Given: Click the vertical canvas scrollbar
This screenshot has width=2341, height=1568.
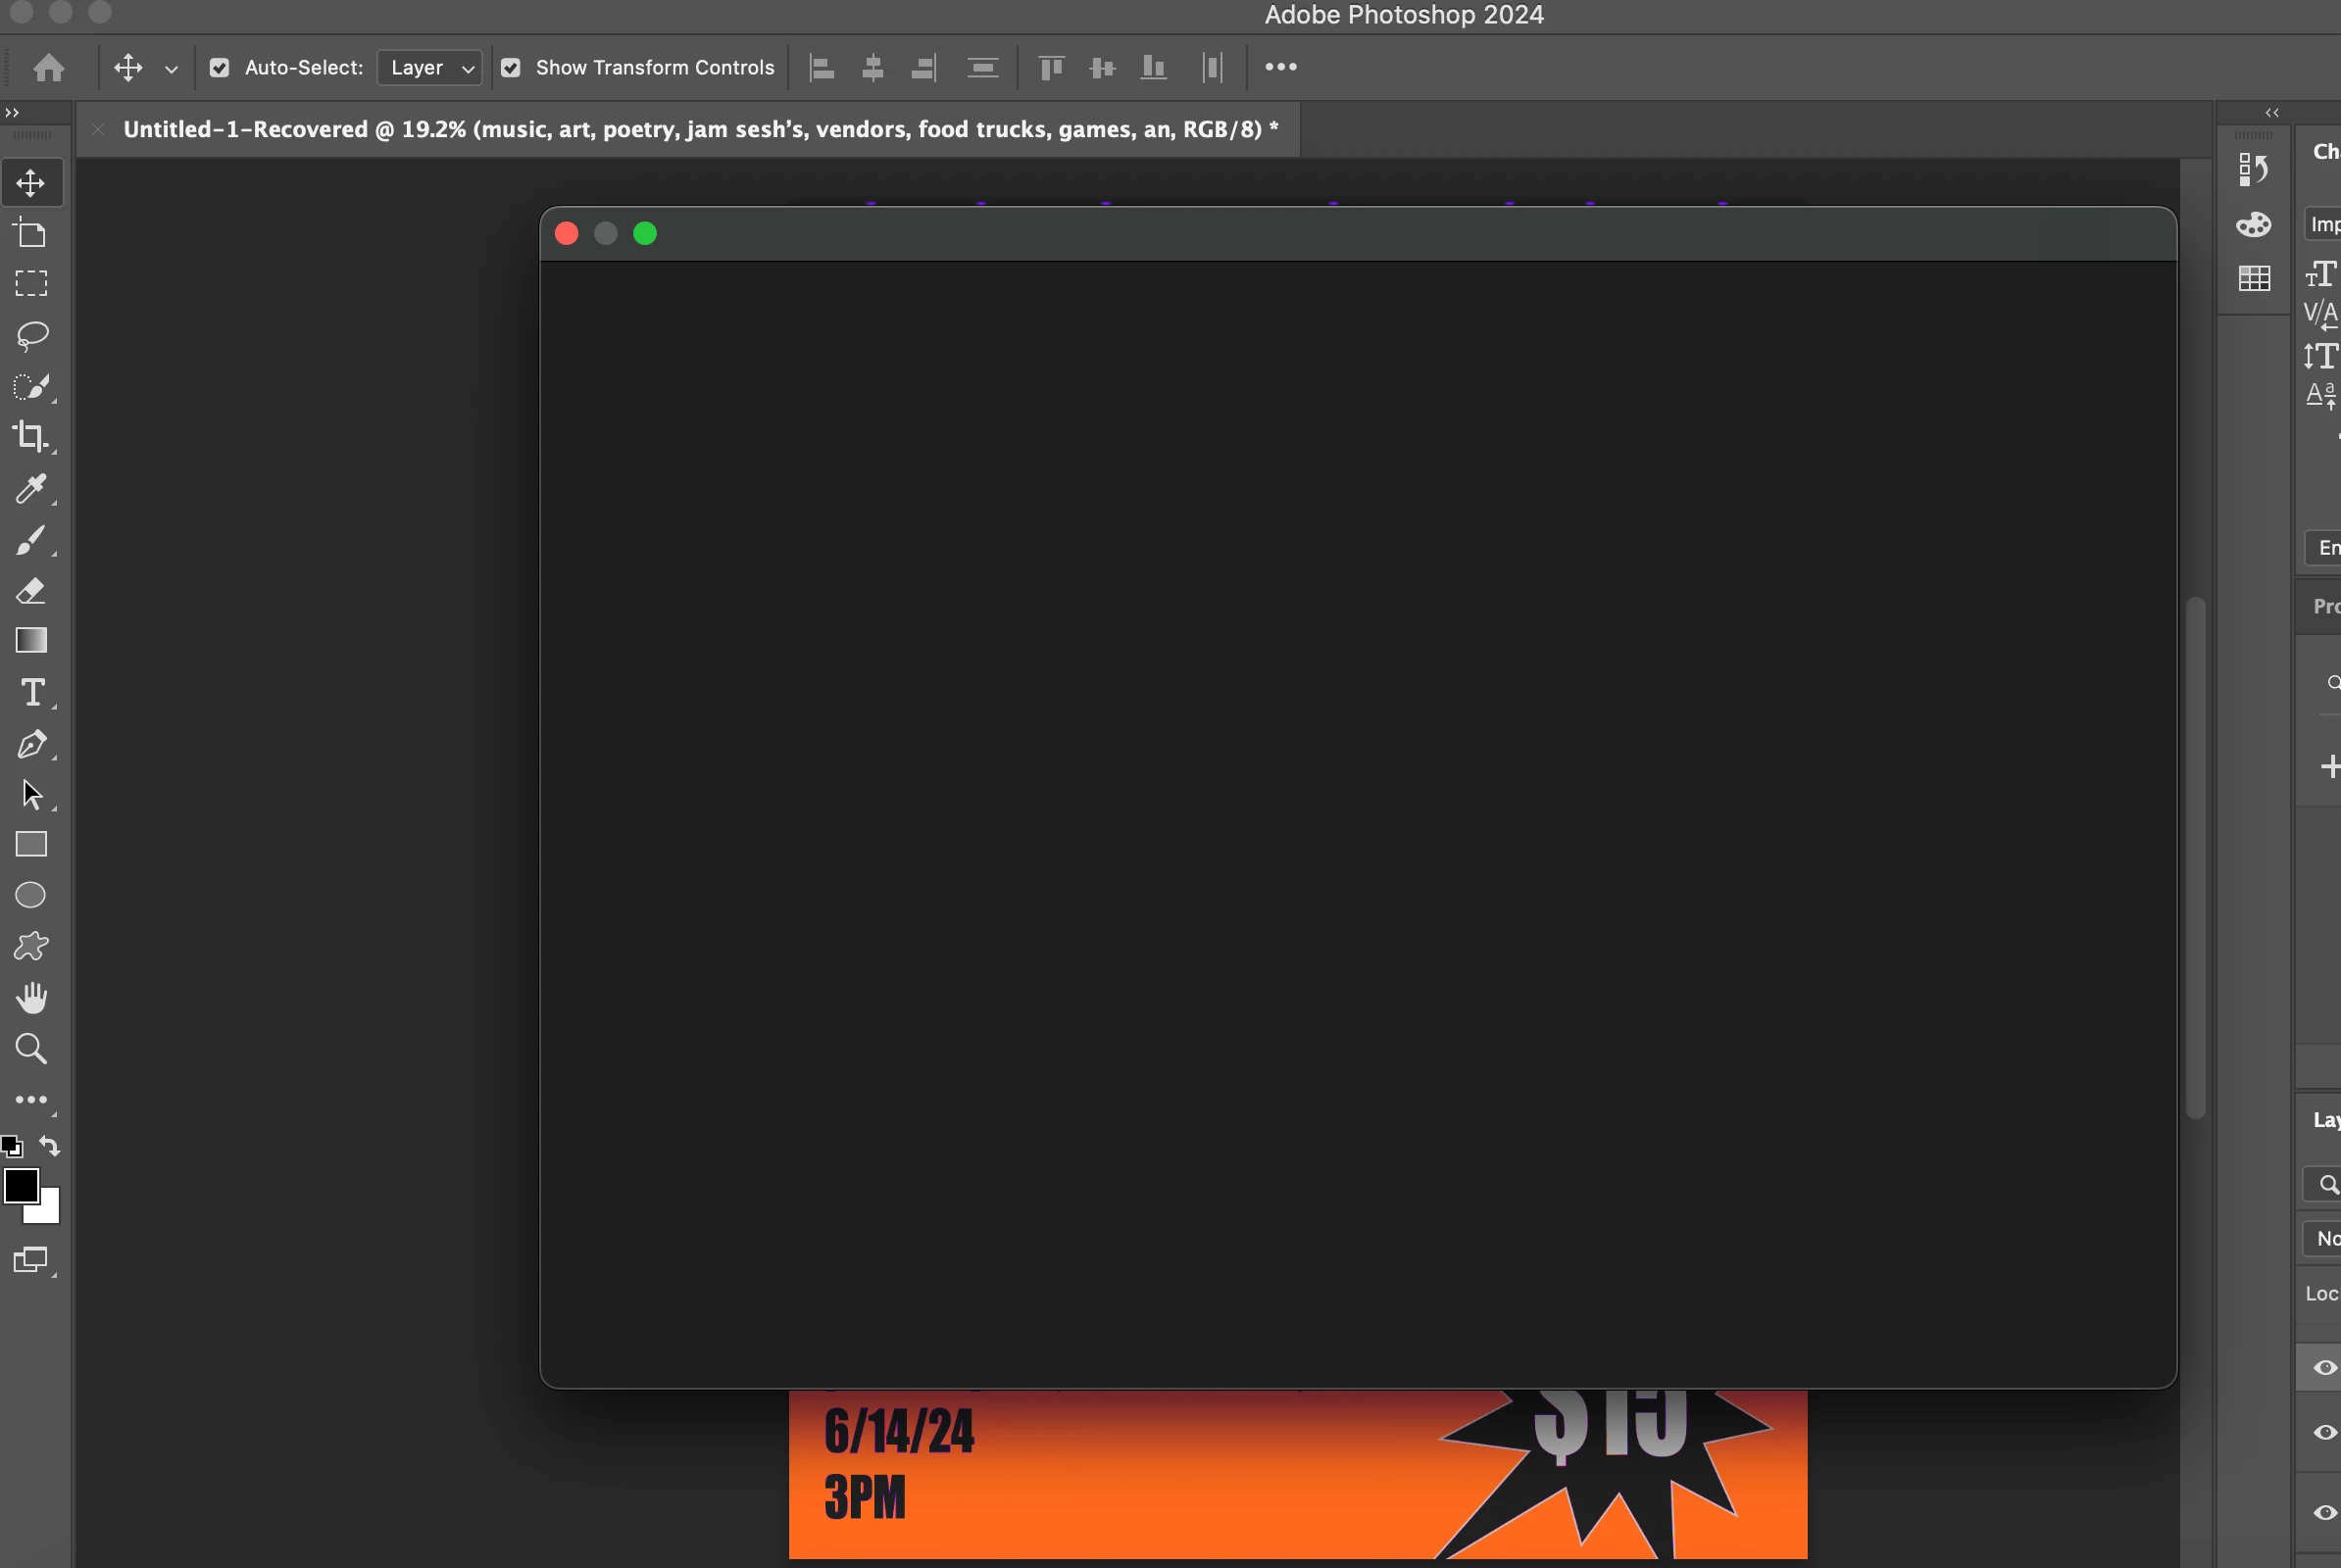Looking at the screenshot, I should (2195, 856).
